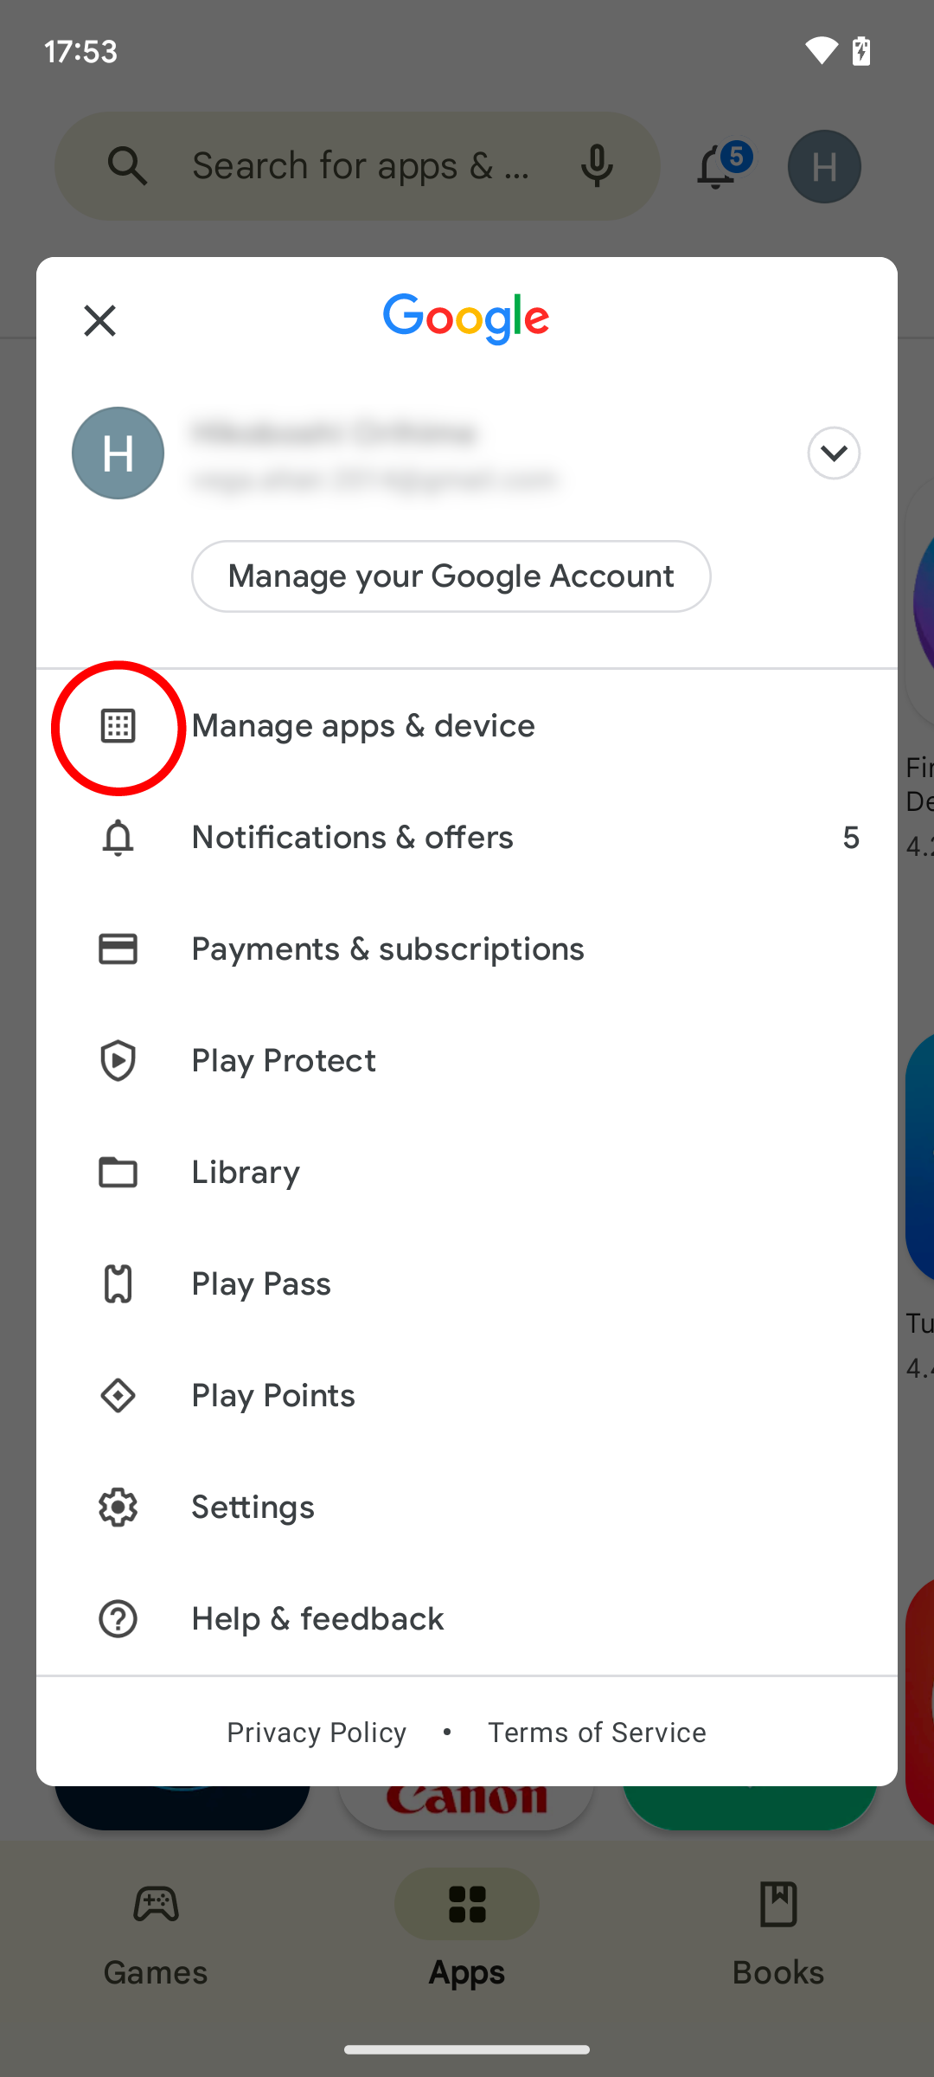Open Manage your Google Account
Viewport: 934px width, 2077px height.
[451, 576]
